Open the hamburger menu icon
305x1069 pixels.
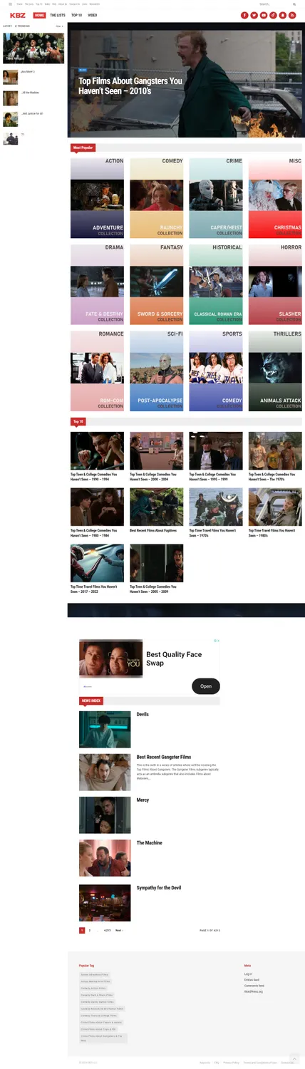tap(10, 4)
